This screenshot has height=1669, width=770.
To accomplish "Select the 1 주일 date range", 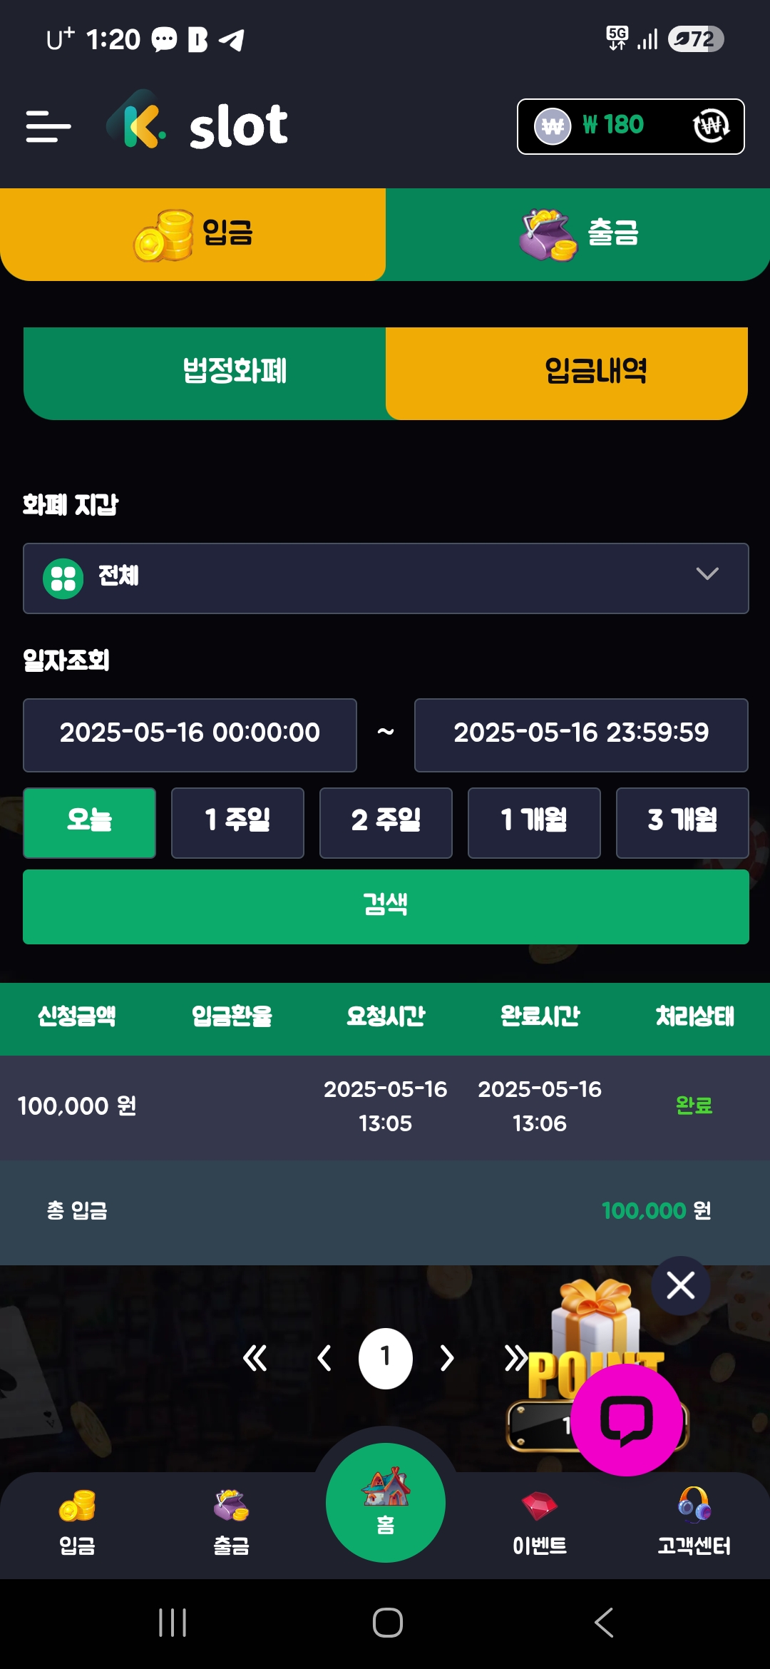I will [x=237, y=822].
